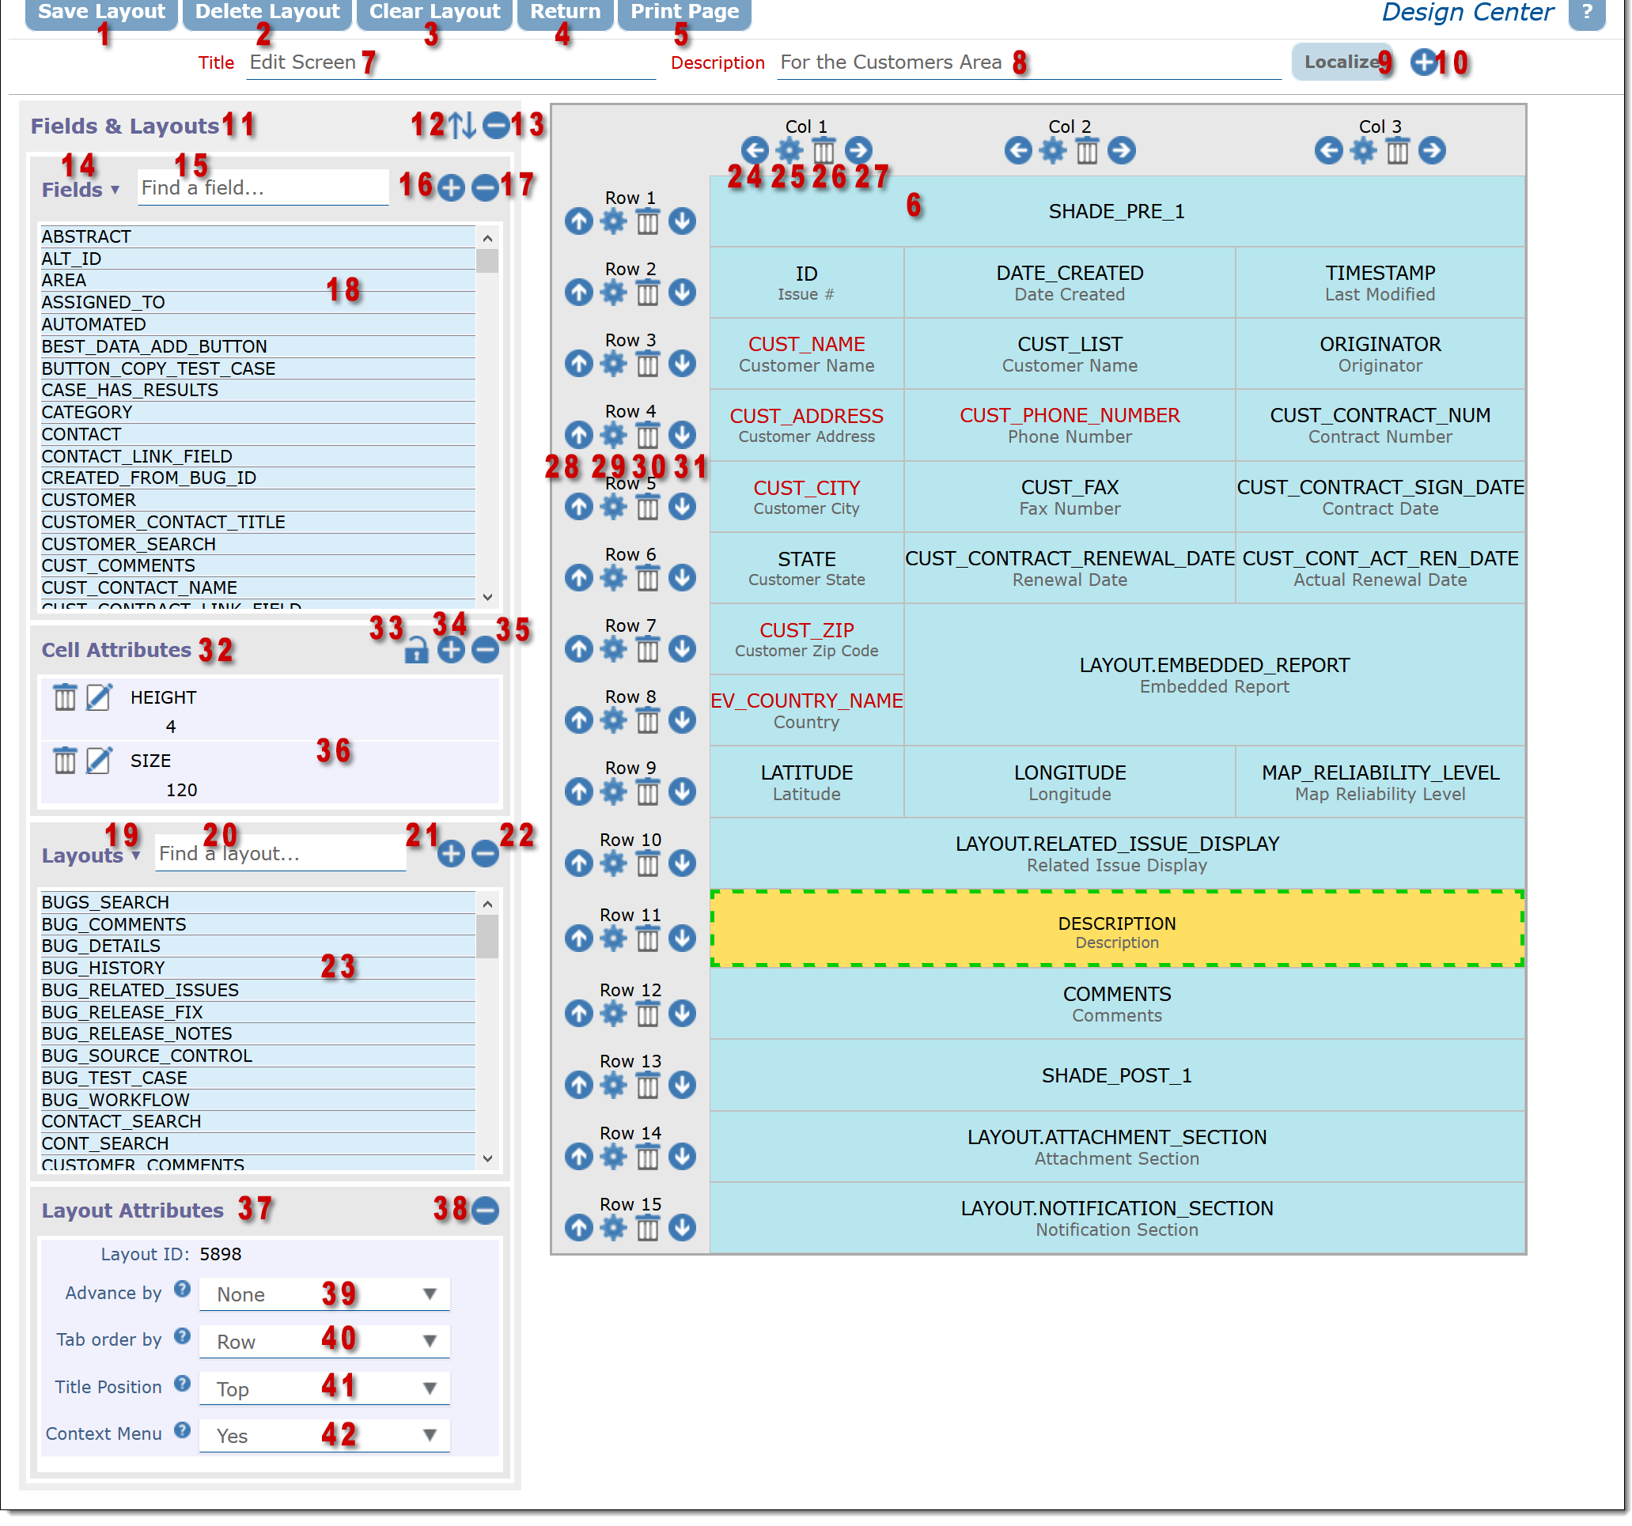Select CATEGORY in the fields list
Screen dimensions: 1632x1526
(86, 412)
